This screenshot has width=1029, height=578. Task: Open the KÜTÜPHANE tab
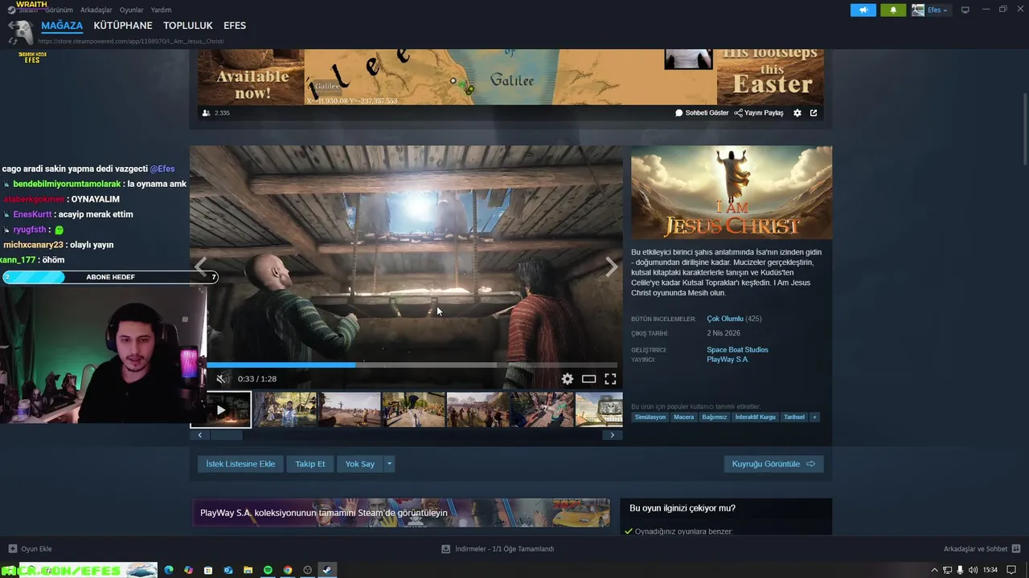tap(123, 26)
